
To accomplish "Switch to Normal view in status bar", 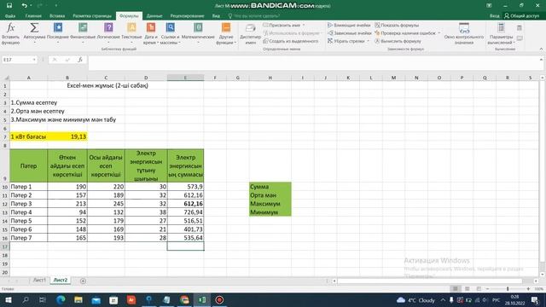I will [x=455, y=289].
